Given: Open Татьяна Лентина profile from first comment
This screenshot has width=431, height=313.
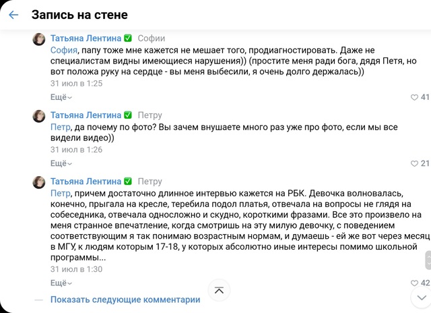Looking at the screenshot, I should click(x=86, y=38).
